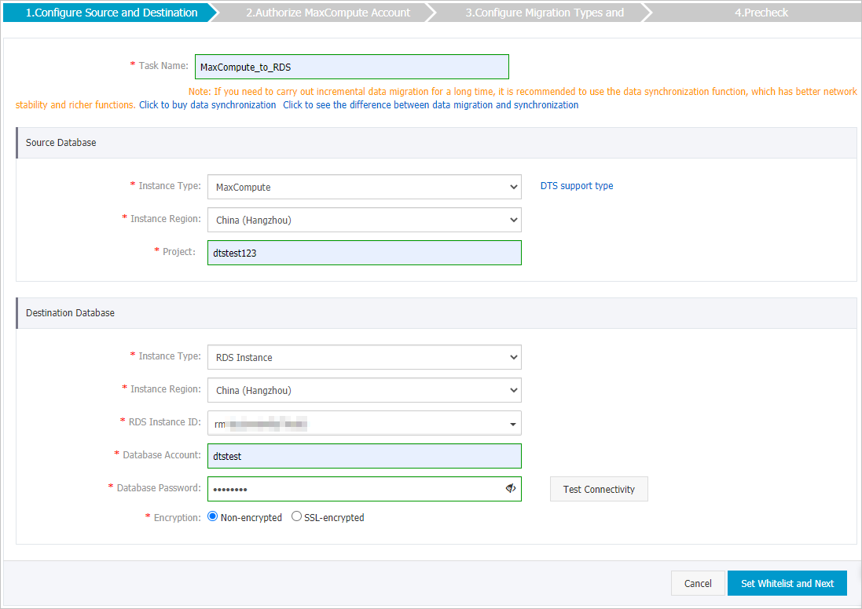The image size is (862, 609).
Task: Click the Test Connectivity button
Action: [x=599, y=488]
